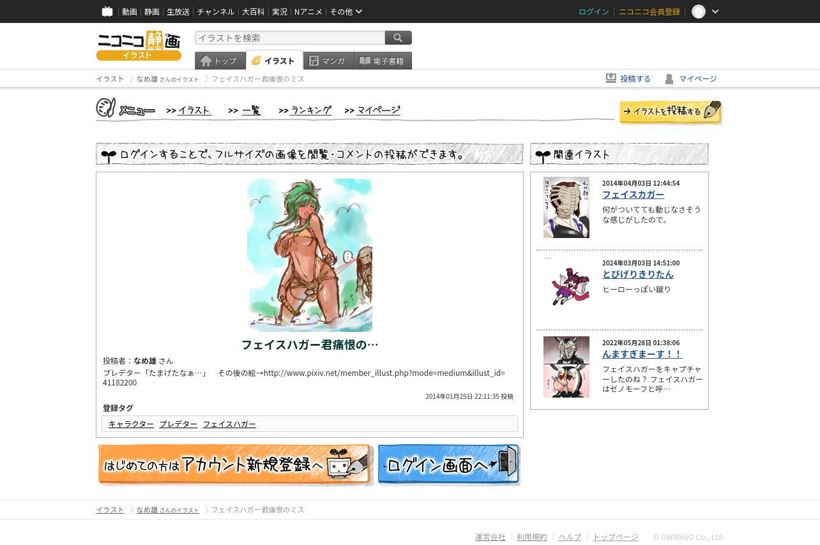Open the 運営会社 footer link

pos(490,537)
